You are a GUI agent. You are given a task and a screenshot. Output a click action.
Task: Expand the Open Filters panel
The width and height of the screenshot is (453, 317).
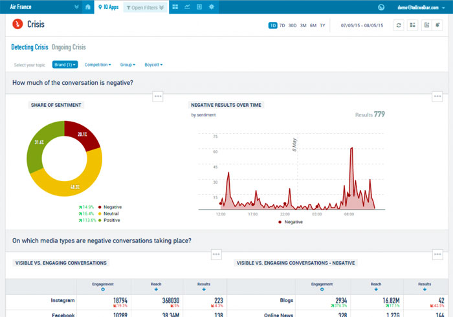pos(146,8)
